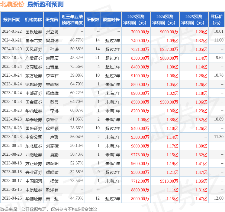Select the 东北证券 institution cell

34,146
